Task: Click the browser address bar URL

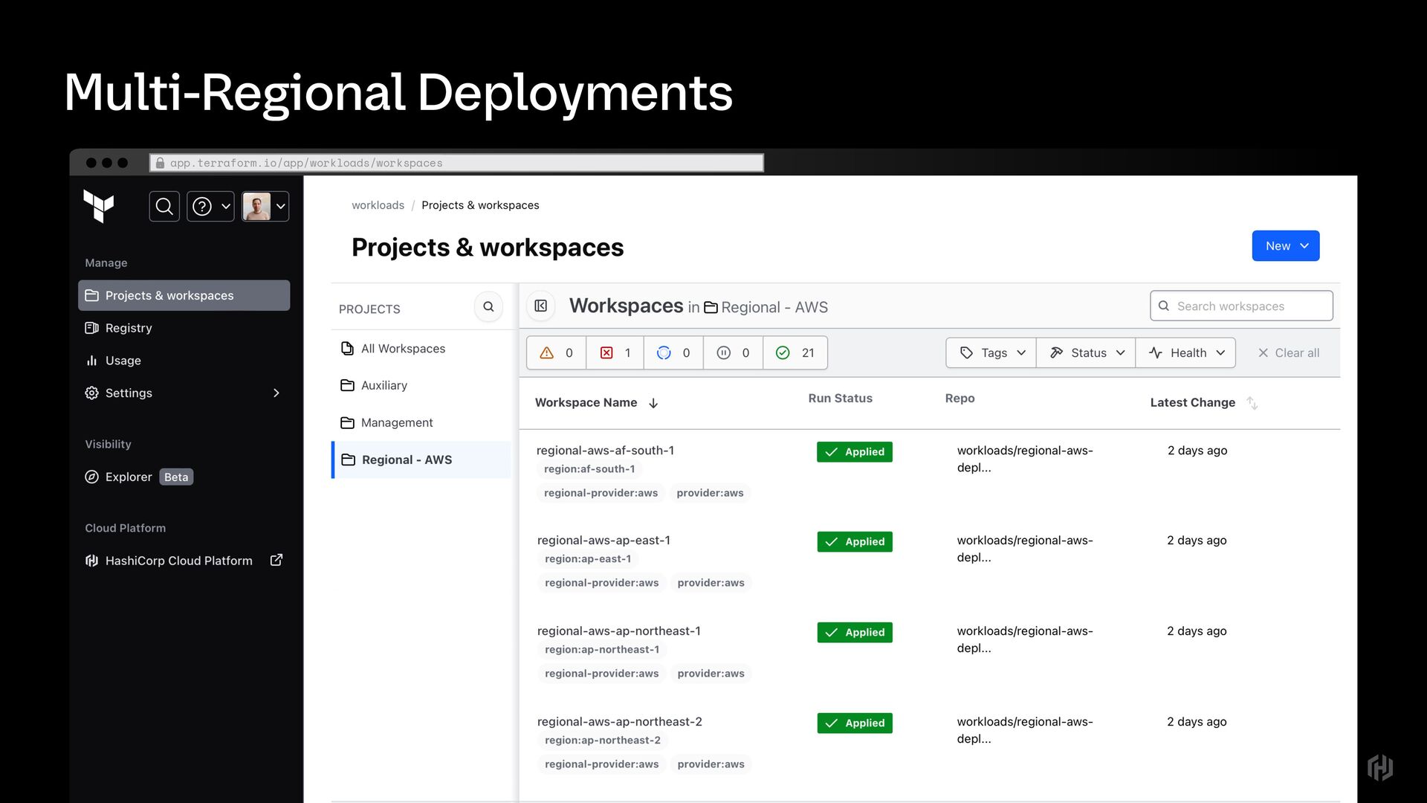Action: coord(456,163)
